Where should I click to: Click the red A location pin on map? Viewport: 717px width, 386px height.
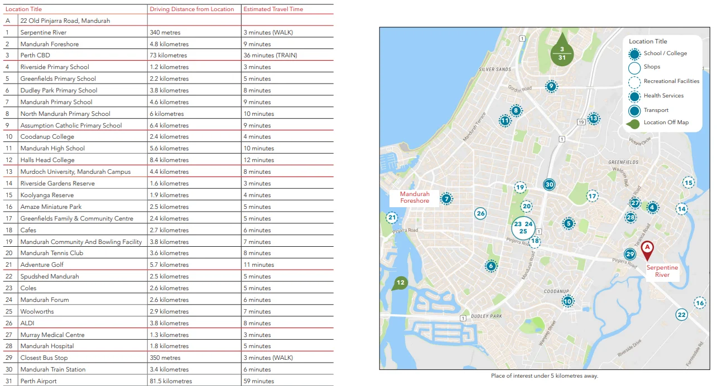click(x=647, y=249)
